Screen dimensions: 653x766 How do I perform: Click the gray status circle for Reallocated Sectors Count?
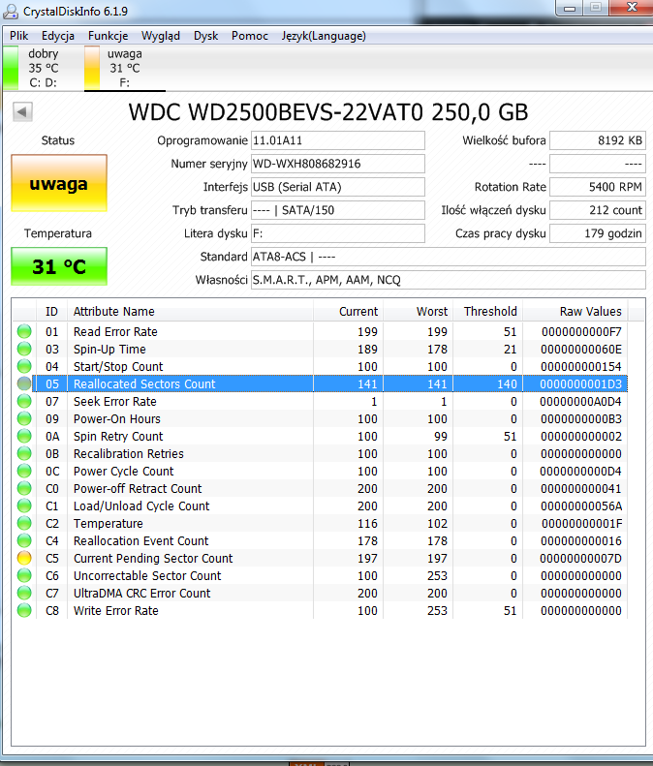24,384
